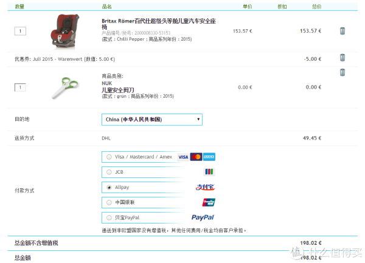Click the DHL shipping method text
365x263 pixels.
pyautogui.click(x=106, y=138)
